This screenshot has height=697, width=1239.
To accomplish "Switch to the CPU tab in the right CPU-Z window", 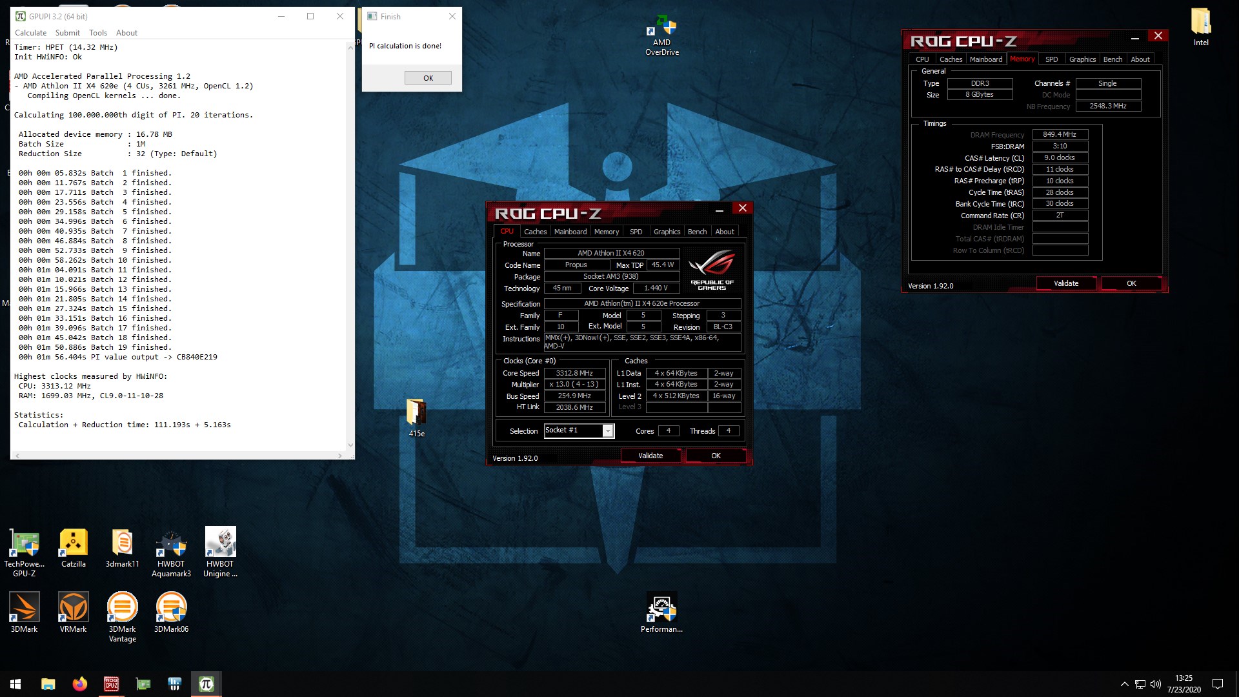I will (922, 59).
